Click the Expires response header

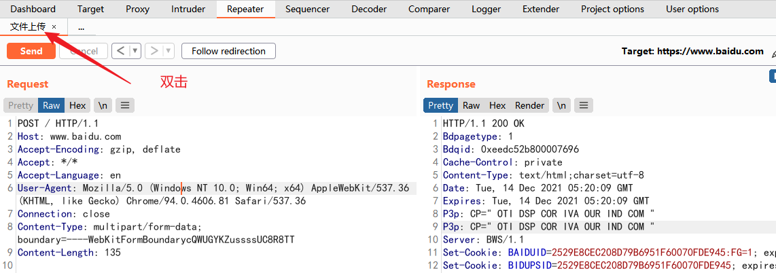pyautogui.click(x=546, y=201)
